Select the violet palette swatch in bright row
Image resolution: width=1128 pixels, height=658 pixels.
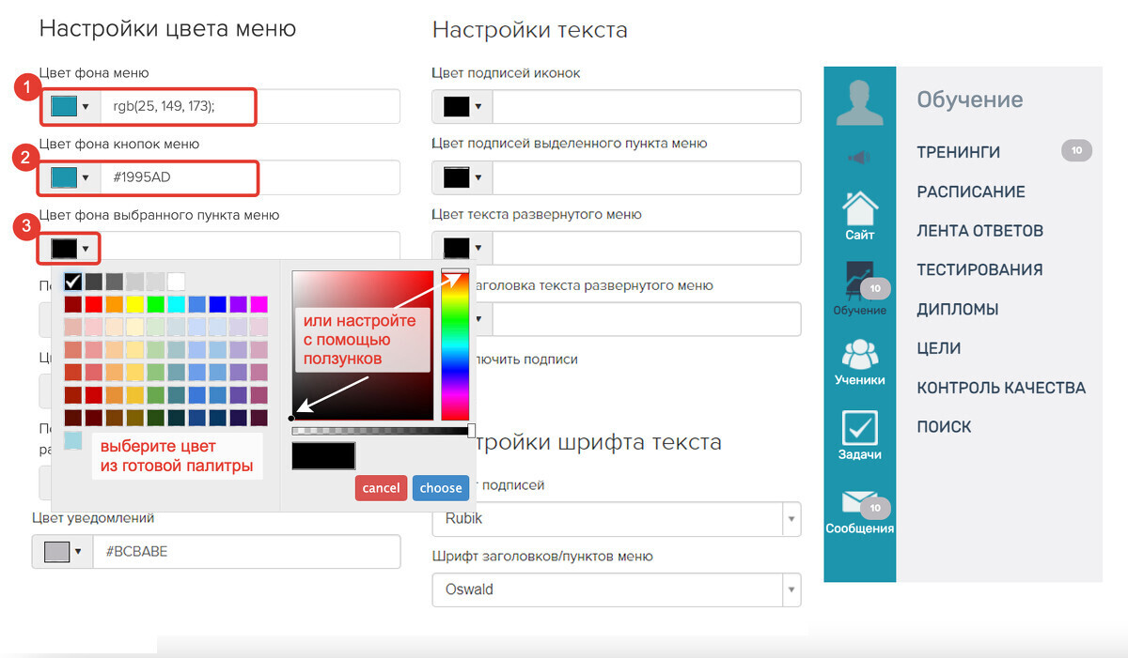tap(238, 304)
